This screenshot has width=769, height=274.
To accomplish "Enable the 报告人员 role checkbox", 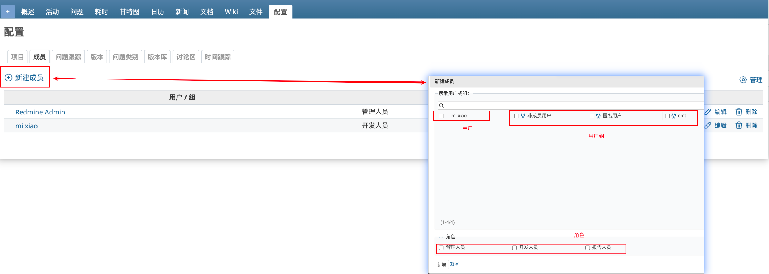I will [x=587, y=248].
